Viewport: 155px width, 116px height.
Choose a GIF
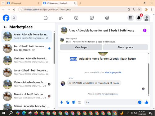coord(80,102)
